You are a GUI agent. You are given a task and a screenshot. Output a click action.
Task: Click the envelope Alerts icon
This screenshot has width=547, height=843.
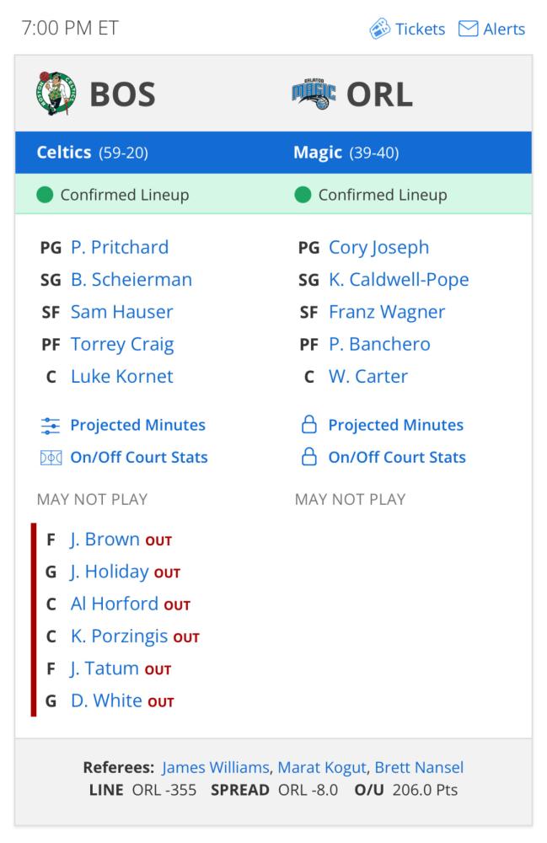click(468, 29)
